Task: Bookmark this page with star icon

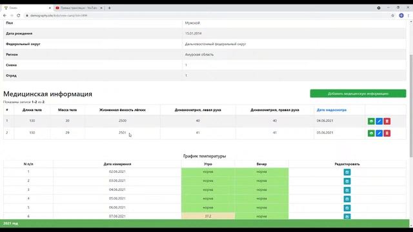Action: (x=392, y=15)
